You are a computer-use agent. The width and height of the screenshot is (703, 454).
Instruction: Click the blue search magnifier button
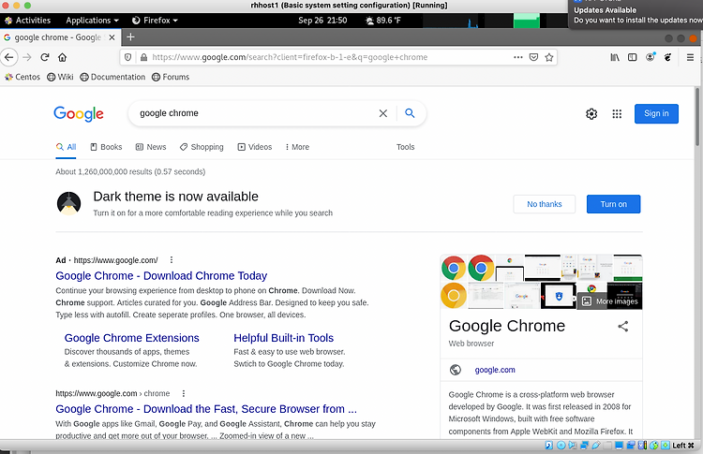click(410, 113)
